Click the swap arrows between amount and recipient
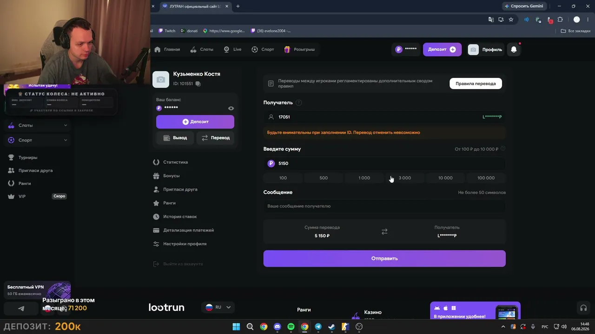This screenshot has width=595, height=334. coord(384,231)
